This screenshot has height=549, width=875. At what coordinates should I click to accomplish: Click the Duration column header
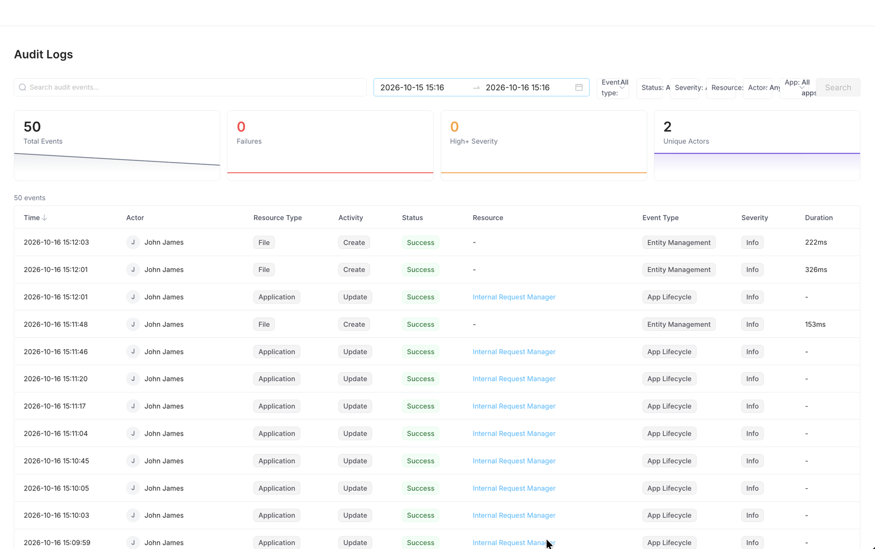pos(819,218)
